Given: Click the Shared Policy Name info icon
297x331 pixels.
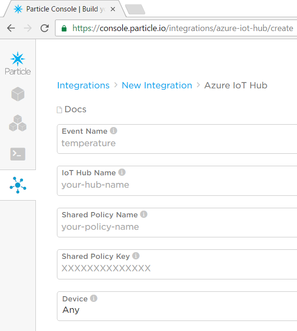Looking at the screenshot, I should tap(144, 214).
